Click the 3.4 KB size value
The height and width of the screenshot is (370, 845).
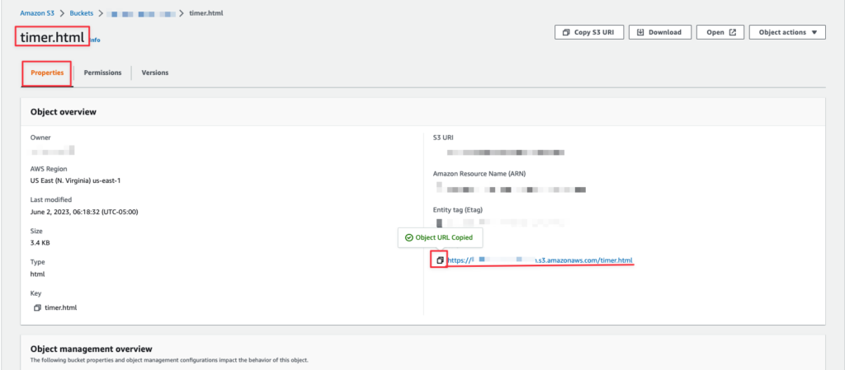tap(40, 243)
